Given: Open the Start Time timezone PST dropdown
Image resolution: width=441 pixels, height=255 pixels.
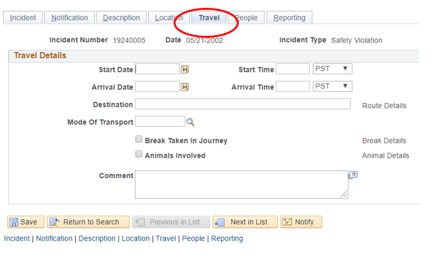Looking at the screenshot, I should 333,69.
